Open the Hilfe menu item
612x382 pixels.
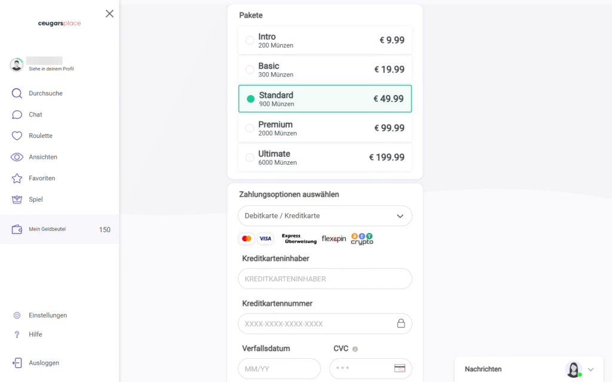point(35,334)
